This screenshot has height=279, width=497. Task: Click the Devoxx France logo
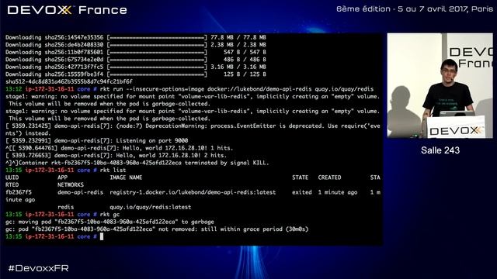click(x=68, y=10)
